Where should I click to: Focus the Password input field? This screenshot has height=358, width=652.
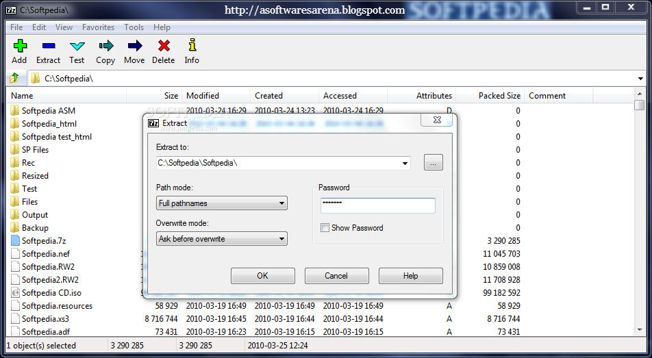tap(378, 205)
